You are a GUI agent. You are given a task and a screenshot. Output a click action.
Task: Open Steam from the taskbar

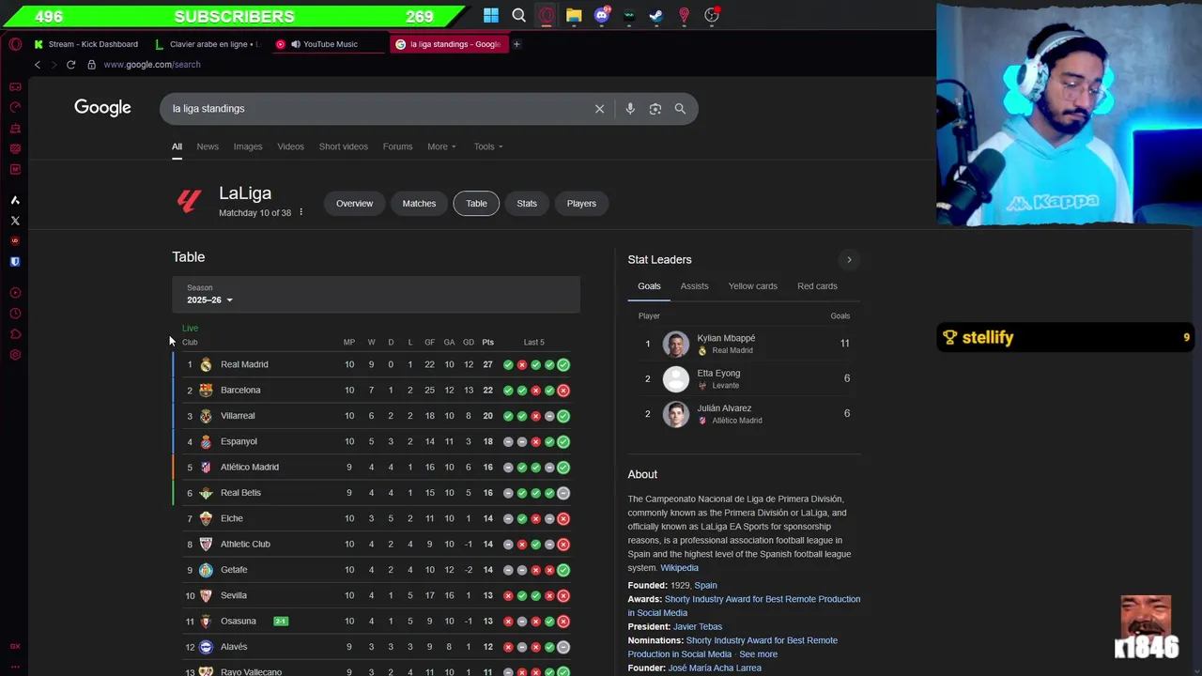click(656, 15)
